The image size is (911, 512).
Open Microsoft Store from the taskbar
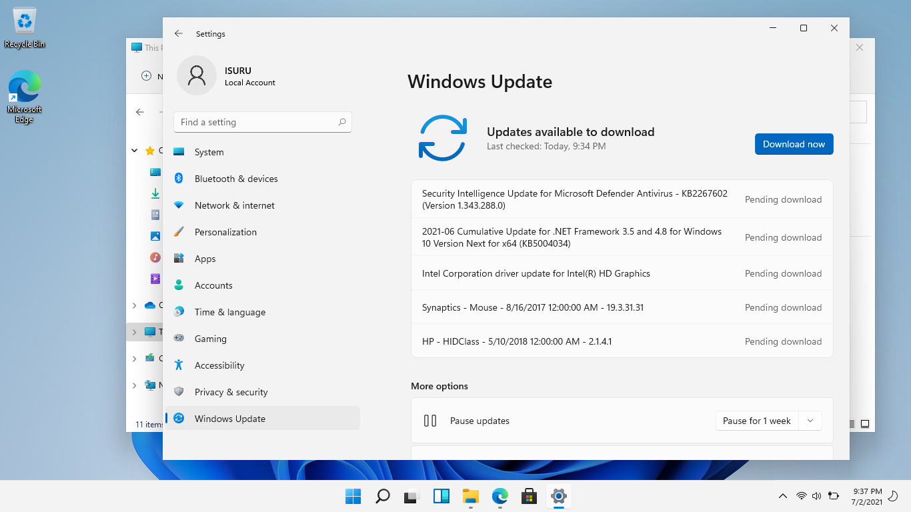529,496
